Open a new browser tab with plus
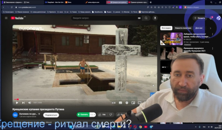This screenshot has height=130, width=222. [151, 2]
